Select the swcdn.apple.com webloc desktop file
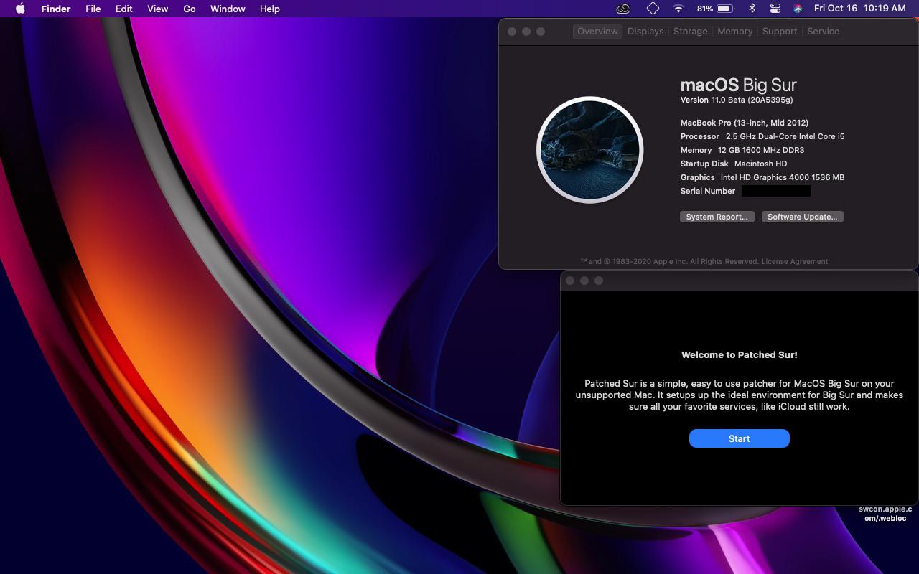 click(885, 514)
